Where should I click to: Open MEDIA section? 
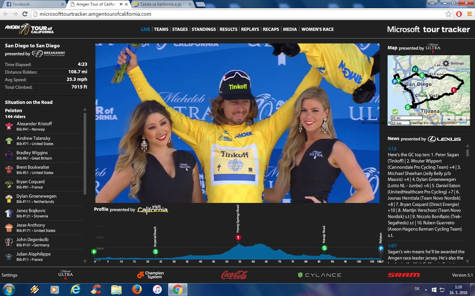pos(290,29)
